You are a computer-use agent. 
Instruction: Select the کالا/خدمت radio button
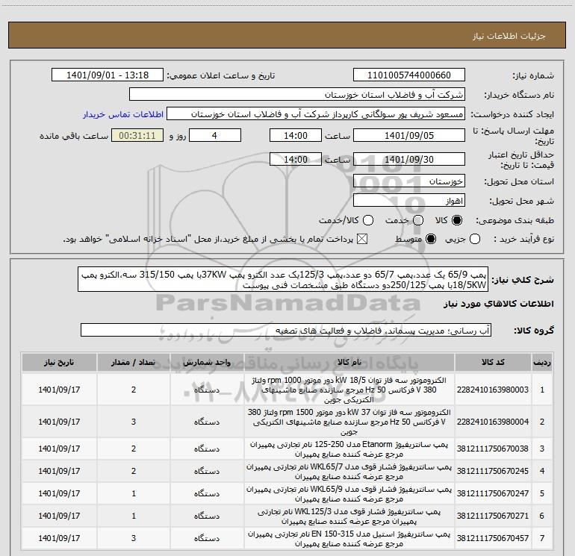coord(368,220)
